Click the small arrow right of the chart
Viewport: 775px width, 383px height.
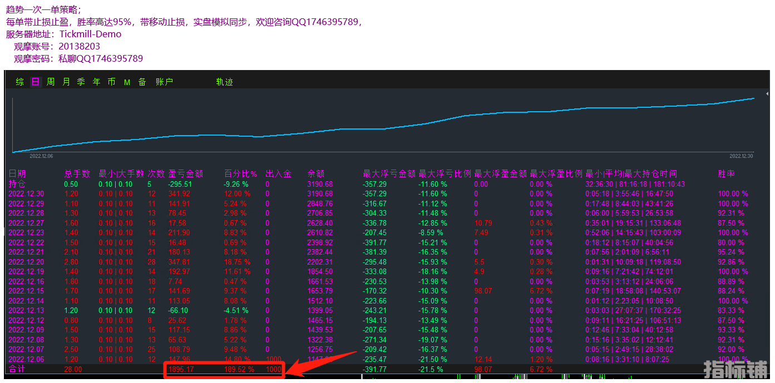(767, 93)
